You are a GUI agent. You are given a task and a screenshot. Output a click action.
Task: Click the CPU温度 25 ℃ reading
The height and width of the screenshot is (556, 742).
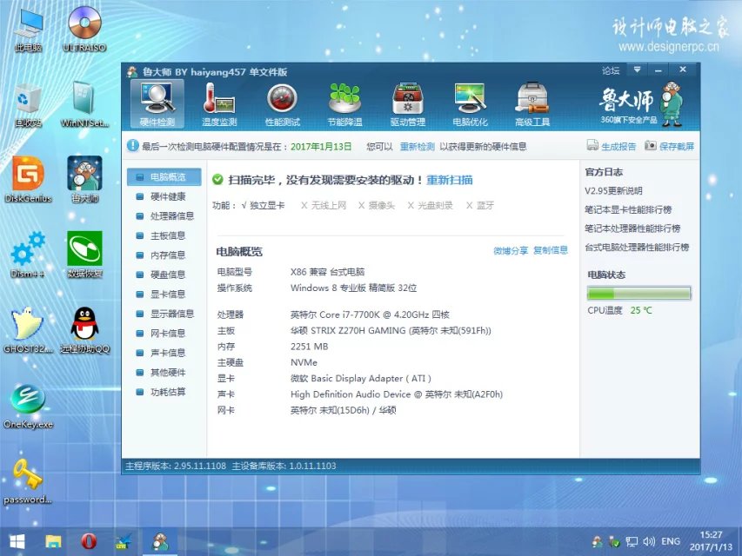619,310
